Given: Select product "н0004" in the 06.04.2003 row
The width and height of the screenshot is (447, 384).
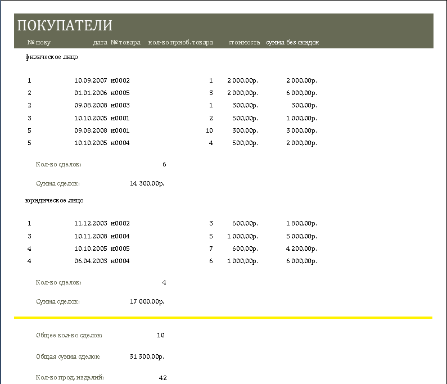Looking at the screenshot, I should (x=120, y=261).
